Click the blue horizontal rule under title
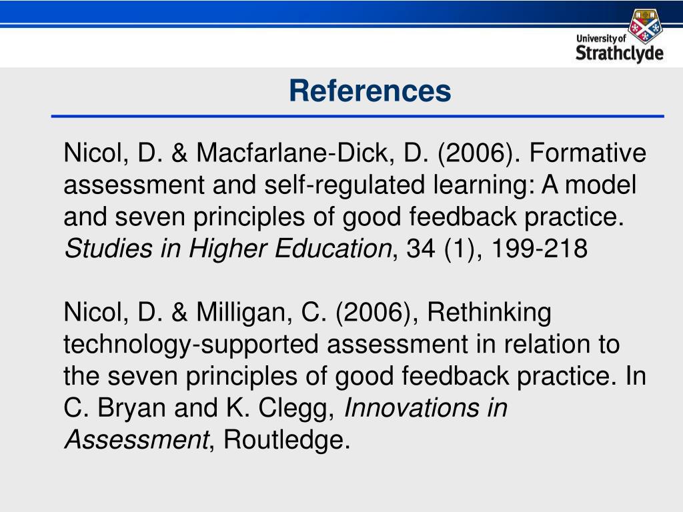Viewport: 683px width, 512px height. (358, 116)
